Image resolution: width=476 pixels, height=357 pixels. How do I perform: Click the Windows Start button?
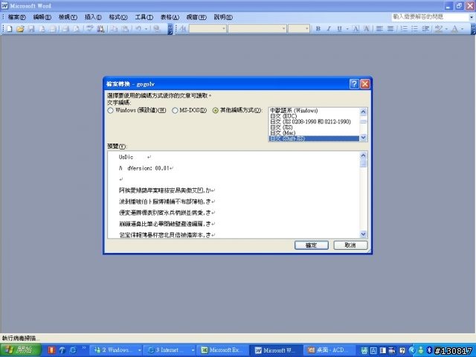21,350
